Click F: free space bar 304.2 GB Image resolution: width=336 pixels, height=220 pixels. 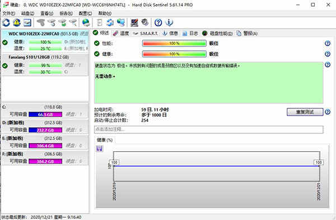(45, 161)
